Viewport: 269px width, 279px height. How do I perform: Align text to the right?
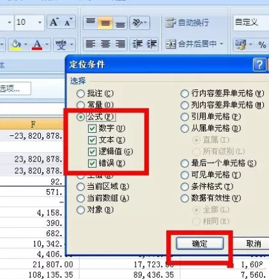(x=120, y=44)
